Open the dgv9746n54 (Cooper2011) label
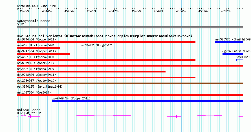This screenshot has width=251, height=132. click(36, 39)
